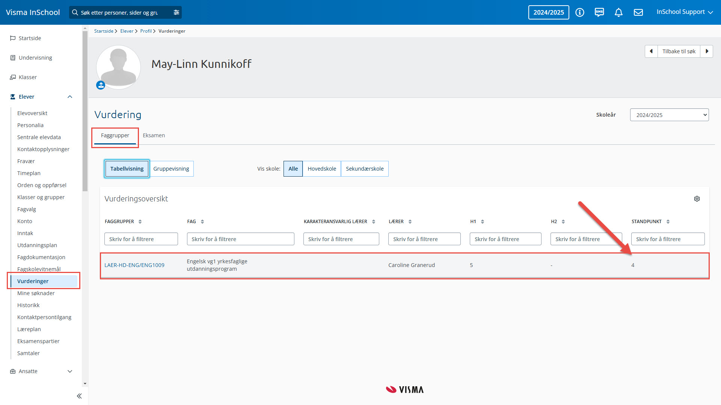
Task: Click the table settings gear icon
Action: [x=697, y=199]
